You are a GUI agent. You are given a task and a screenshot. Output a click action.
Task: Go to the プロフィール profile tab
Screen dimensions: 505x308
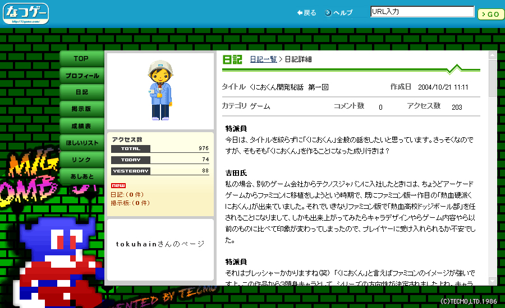click(x=82, y=76)
